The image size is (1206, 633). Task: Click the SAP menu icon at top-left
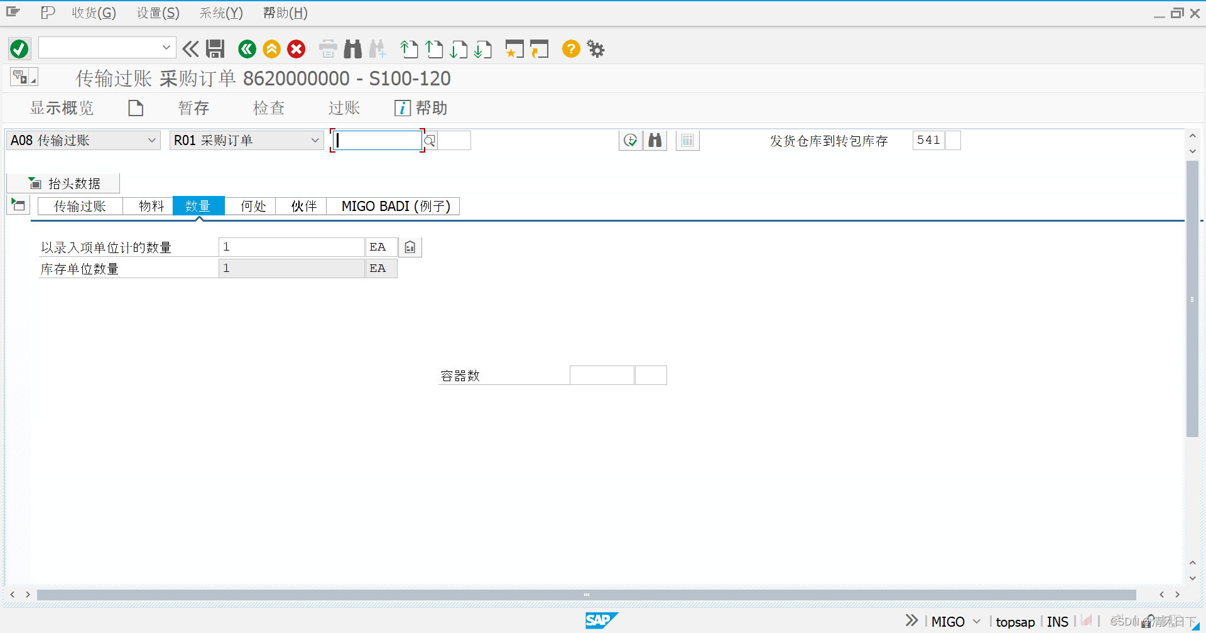pos(13,13)
